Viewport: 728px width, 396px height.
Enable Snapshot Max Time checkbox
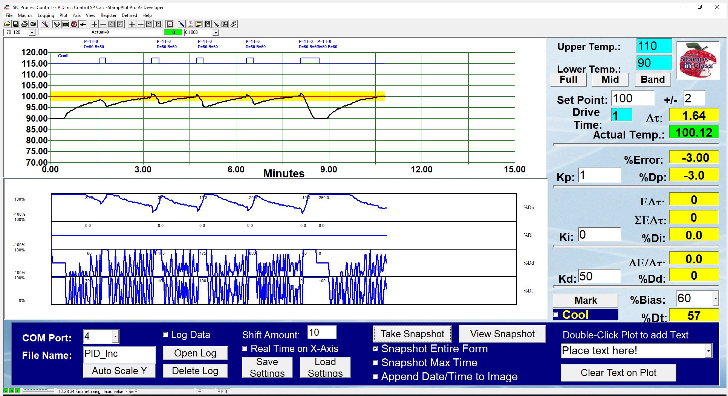(x=375, y=362)
